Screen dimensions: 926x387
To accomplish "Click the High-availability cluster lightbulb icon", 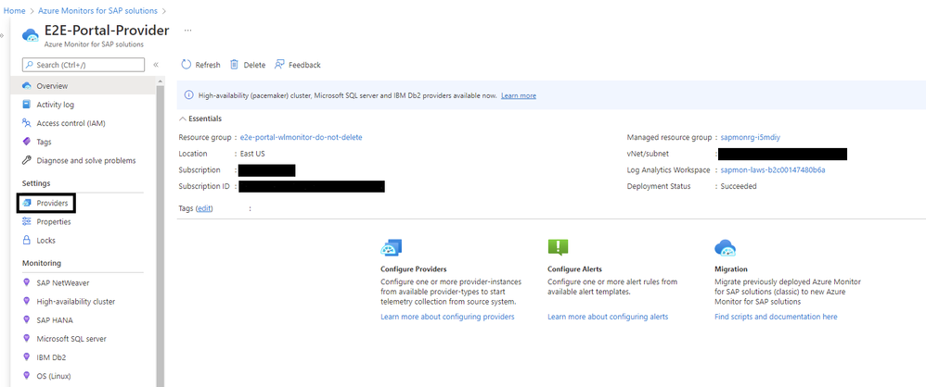I will click(26, 301).
